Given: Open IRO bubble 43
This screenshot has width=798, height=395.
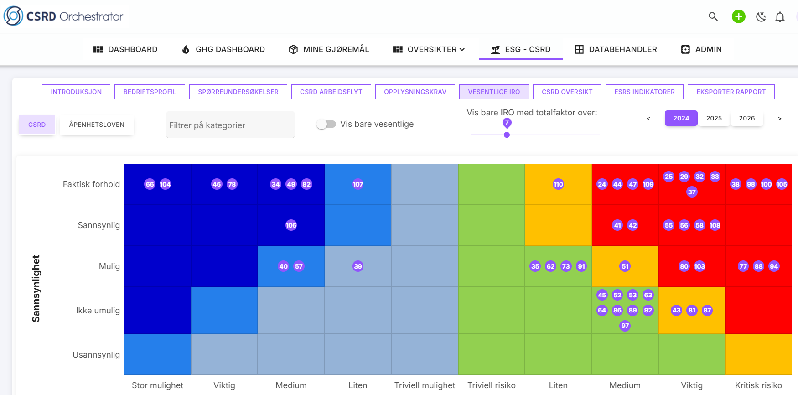Looking at the screenshot, I should 676,310.
